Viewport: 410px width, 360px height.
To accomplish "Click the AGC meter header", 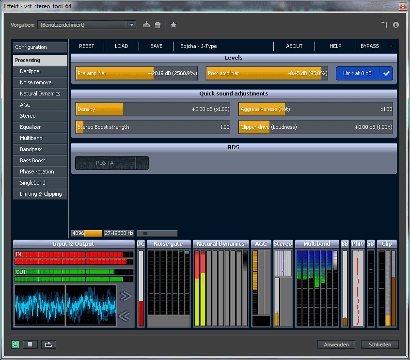I will coord(261,244).
